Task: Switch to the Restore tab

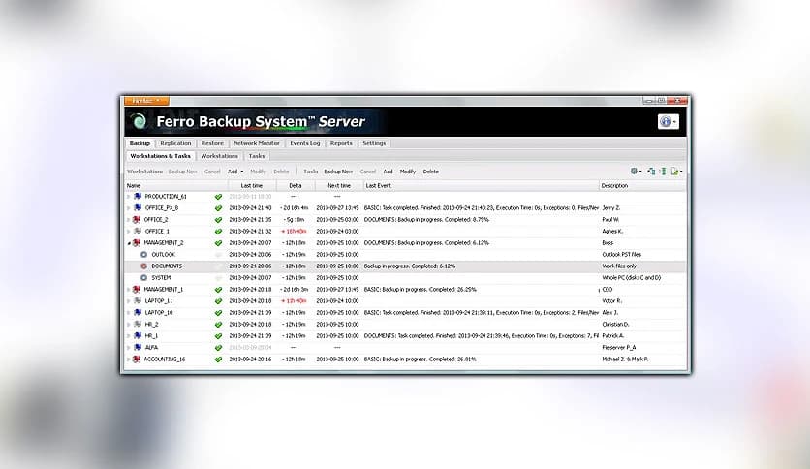Action: point(212,143)
